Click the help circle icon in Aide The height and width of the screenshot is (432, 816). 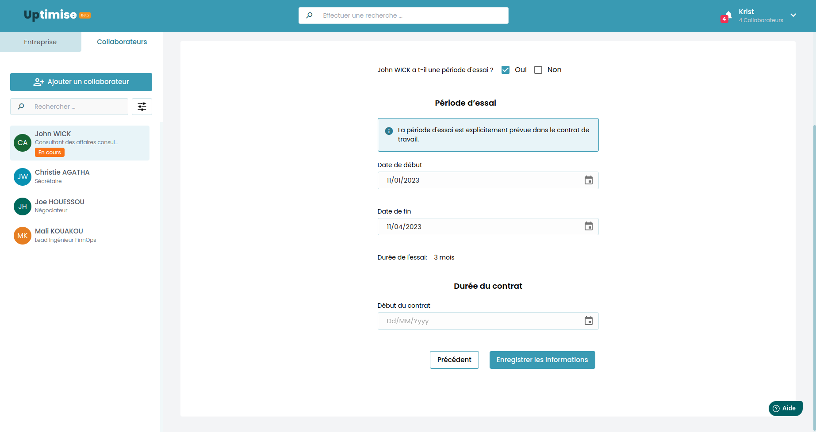coord(776,409)
